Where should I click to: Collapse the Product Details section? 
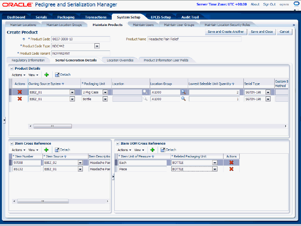tap(12, 69)
